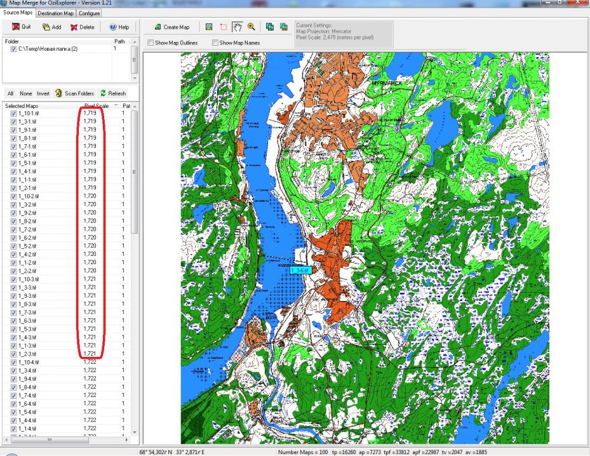Open the Configure tab
The width and height of the screenshot is (590, 456).
tap(90, 13)
